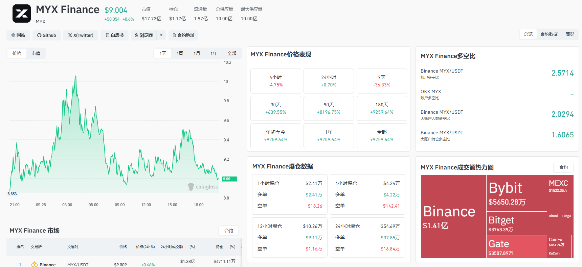Screen dimensions: 582x267
Task: Click the Binance exchange icon in market table
Action: coord(34,265)
